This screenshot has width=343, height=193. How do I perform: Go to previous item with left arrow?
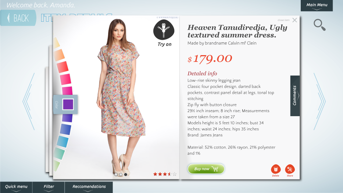click(29, 101)
